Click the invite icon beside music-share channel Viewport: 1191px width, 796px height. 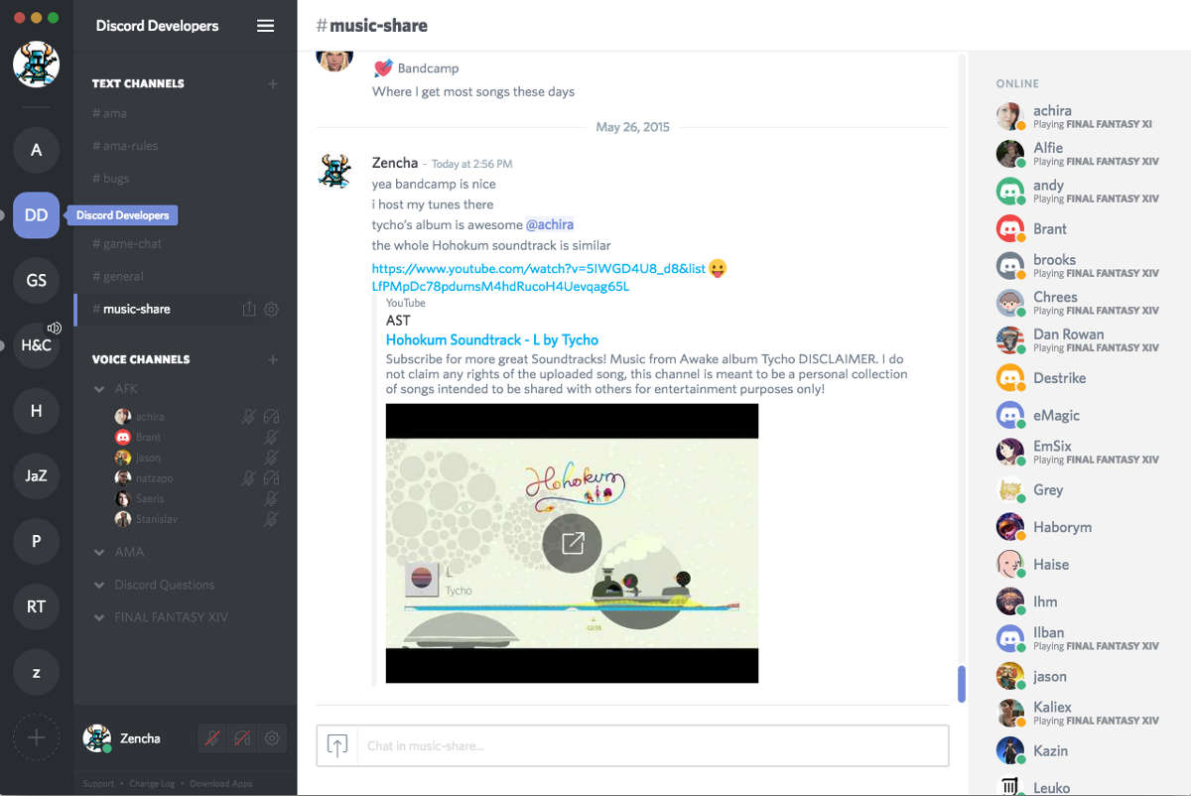click(249, 310)
